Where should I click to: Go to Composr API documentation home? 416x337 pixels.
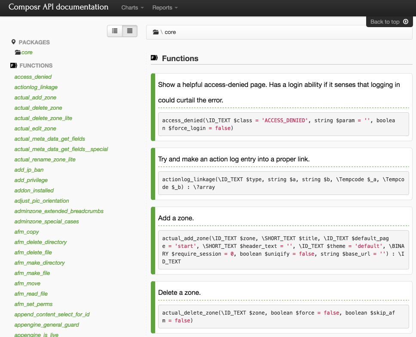coord(58,7)
